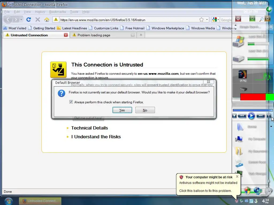Open the Firefox Home page icon
Image resolution: width=274 pixels, height=205 pixels.
coord(47,19)
